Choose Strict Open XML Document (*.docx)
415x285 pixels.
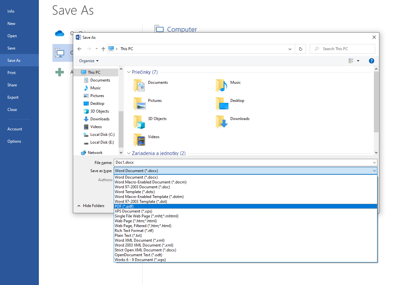tap(246, 250)
